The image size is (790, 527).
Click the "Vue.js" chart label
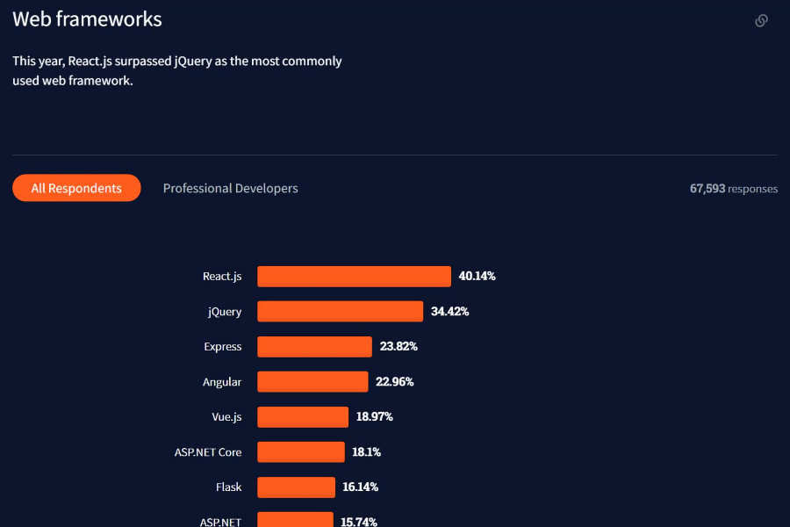226,417
